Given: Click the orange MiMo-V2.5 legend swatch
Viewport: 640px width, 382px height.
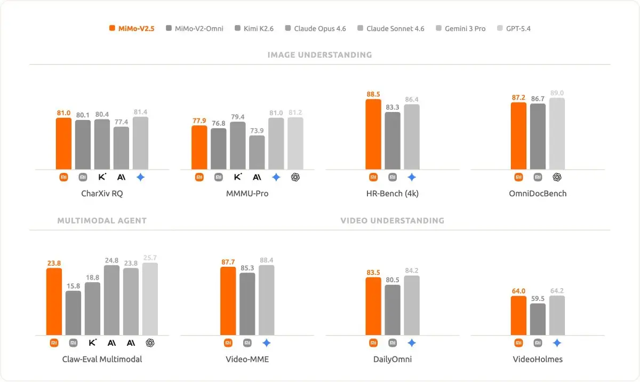Looking at the screenshot, I should [x=112, y=28].
